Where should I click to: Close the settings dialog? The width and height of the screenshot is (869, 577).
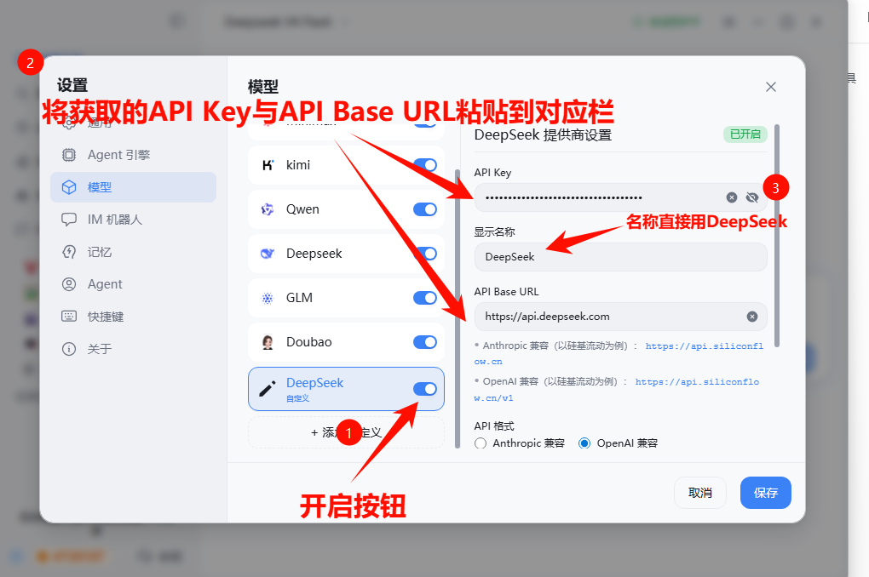point(771,87)
